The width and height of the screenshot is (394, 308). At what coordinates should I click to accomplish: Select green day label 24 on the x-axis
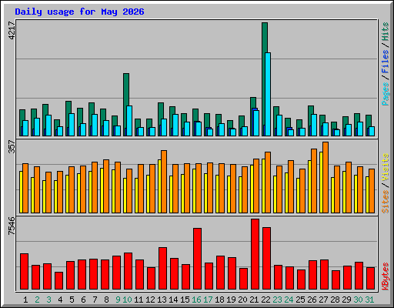pos(289,300)
